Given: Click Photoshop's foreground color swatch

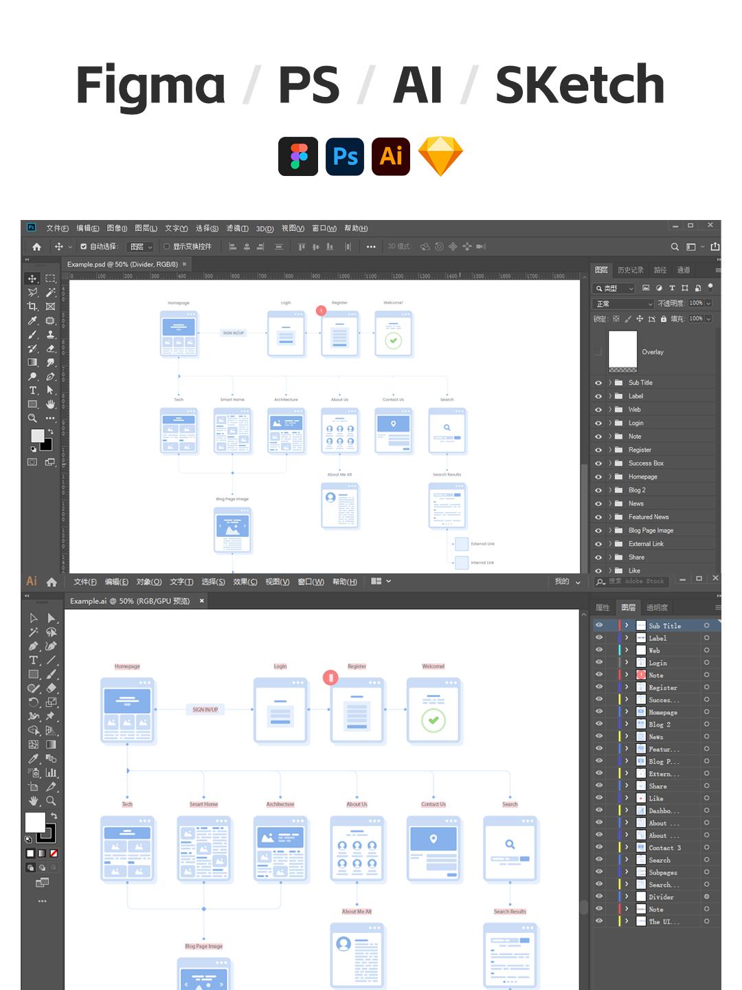Looking at the screenshot, I should point(37,436).
